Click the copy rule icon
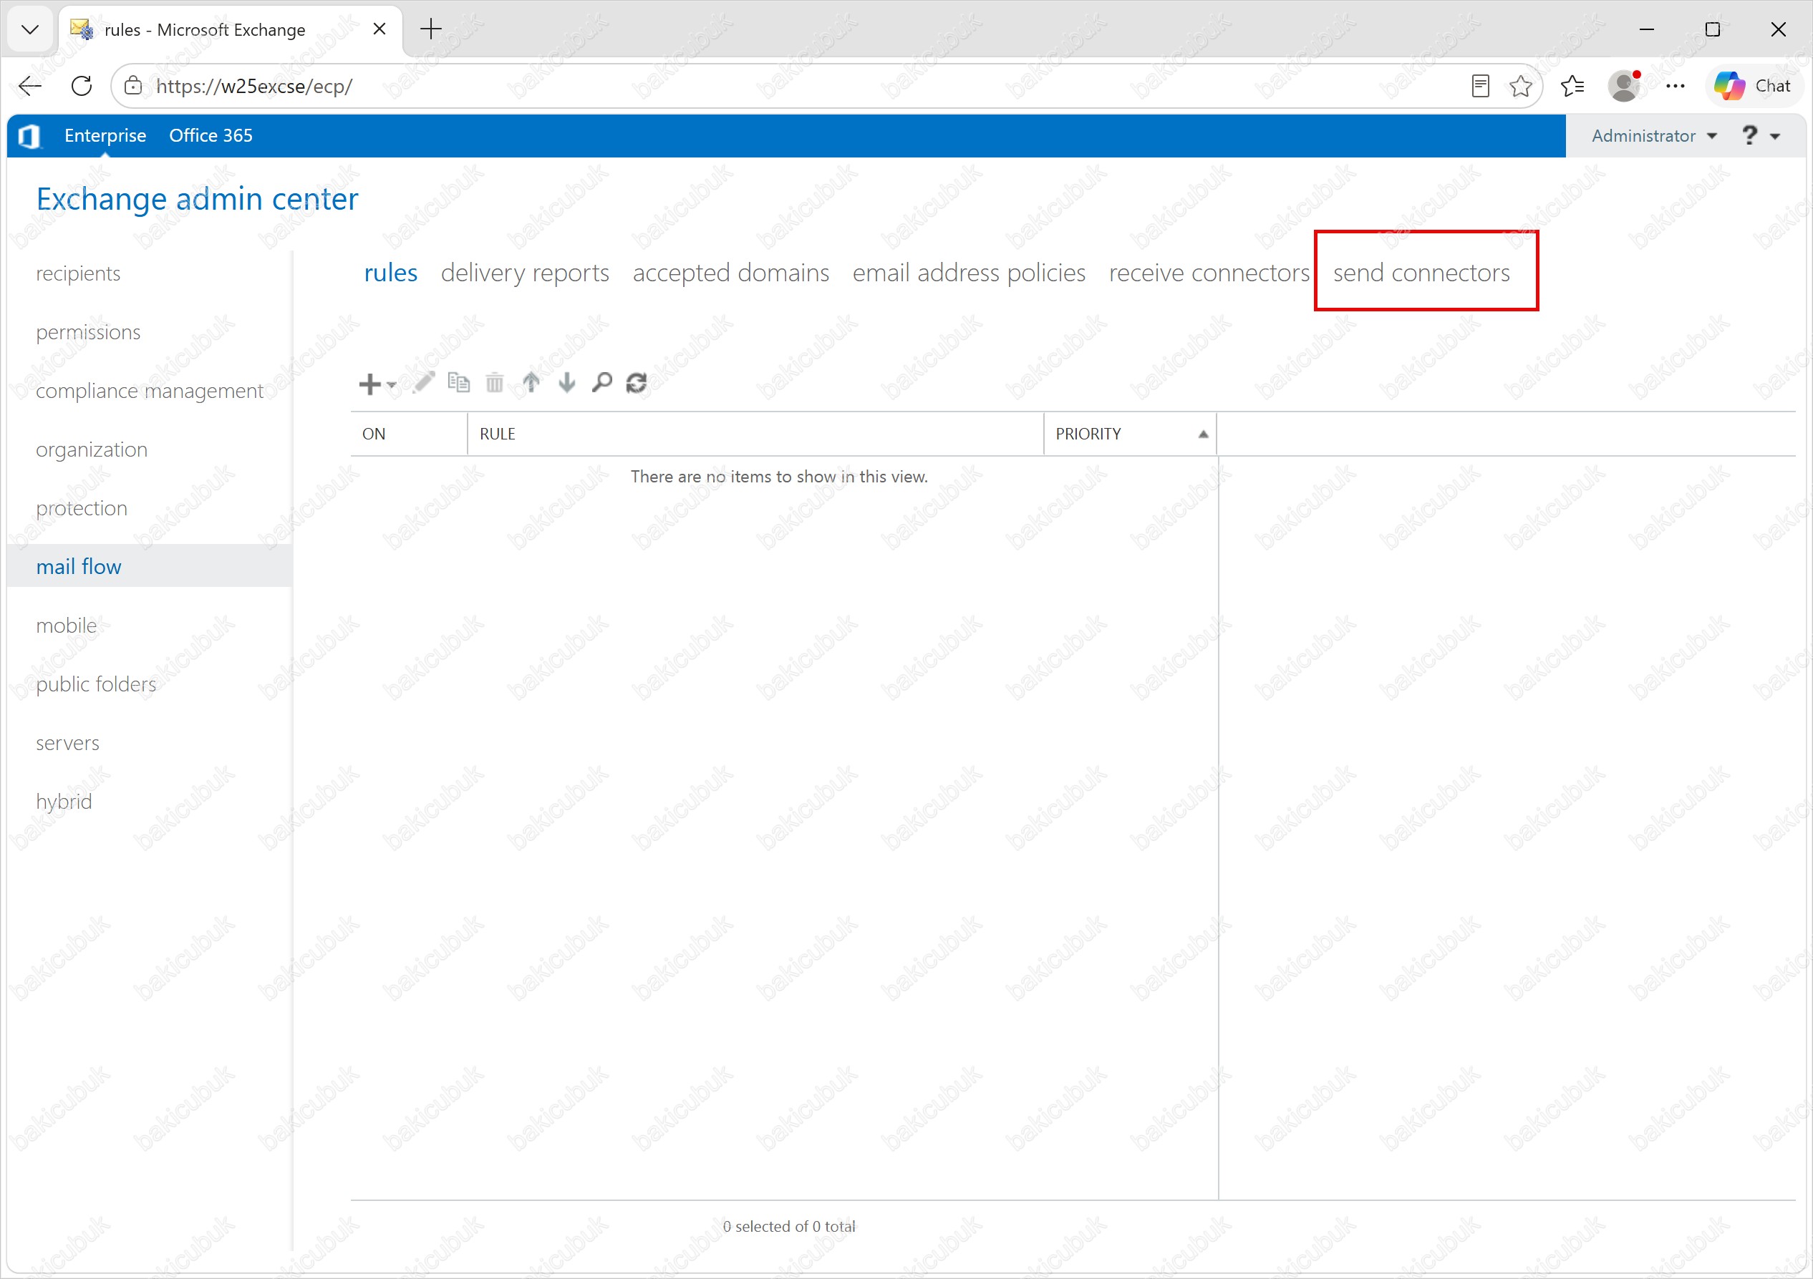Image resolution: width=1813 pixels, height=1279 pixels. pos(459,383)
